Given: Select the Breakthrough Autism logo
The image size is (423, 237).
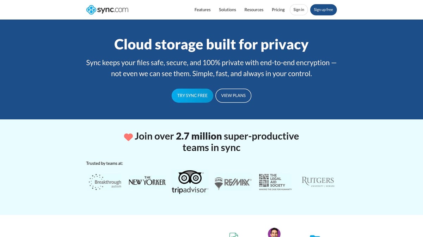Looking at the screenshot, I should click(105, 182).
